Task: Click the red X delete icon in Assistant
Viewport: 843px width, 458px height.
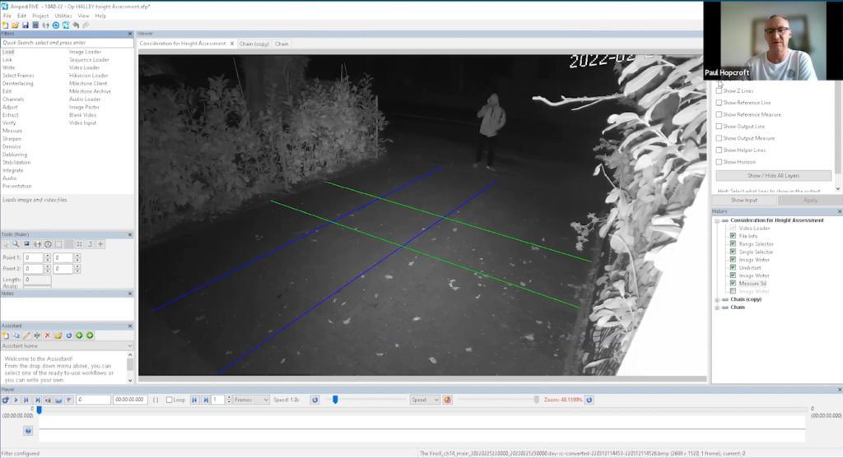Action: click(47, 335)
